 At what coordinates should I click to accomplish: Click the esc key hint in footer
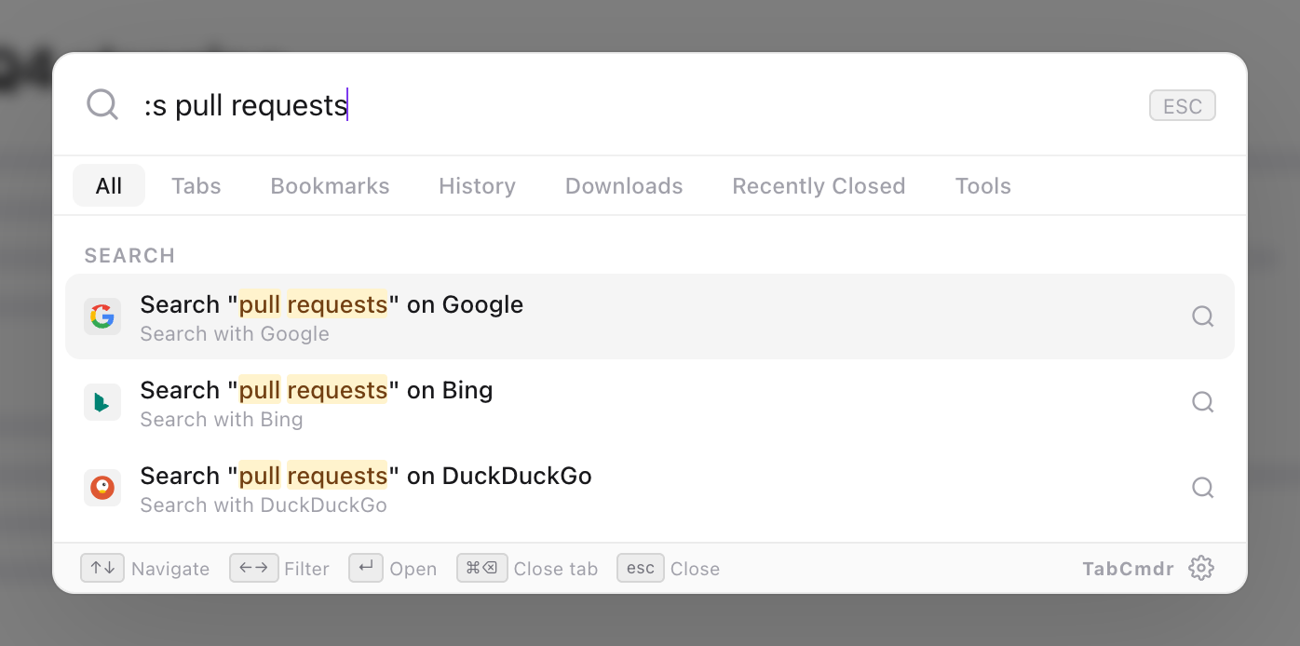(641, 568)
